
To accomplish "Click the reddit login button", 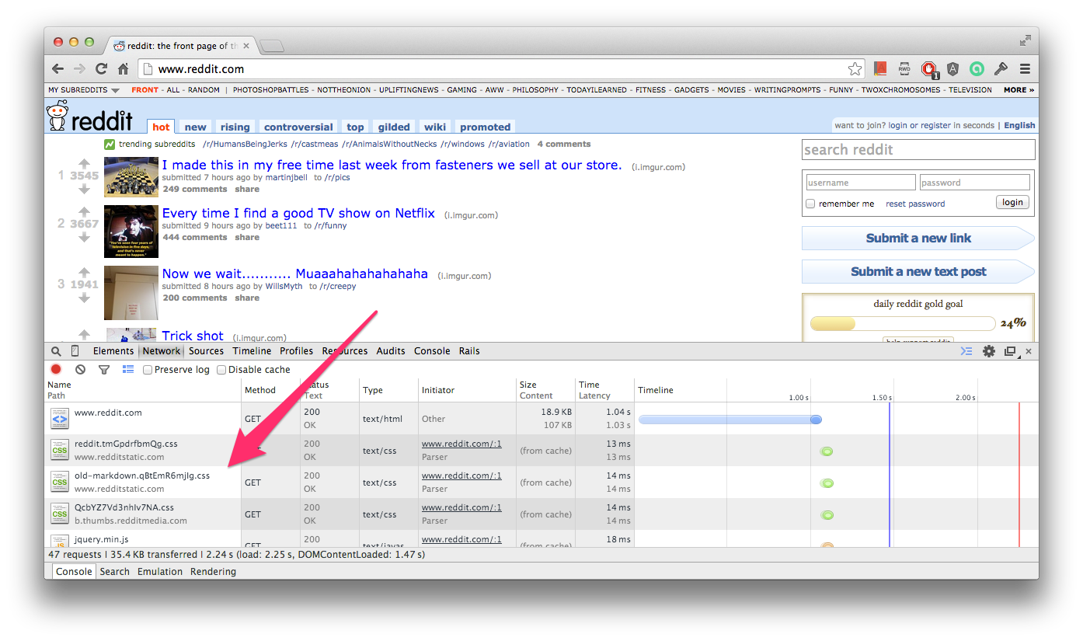I will [x=1012, y=202].
